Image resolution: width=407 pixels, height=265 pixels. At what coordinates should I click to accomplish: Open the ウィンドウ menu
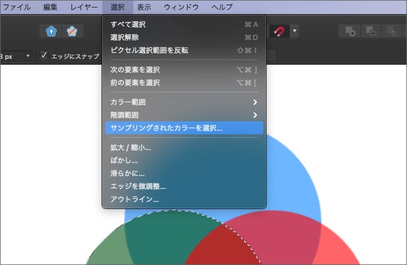pos(181,7)
